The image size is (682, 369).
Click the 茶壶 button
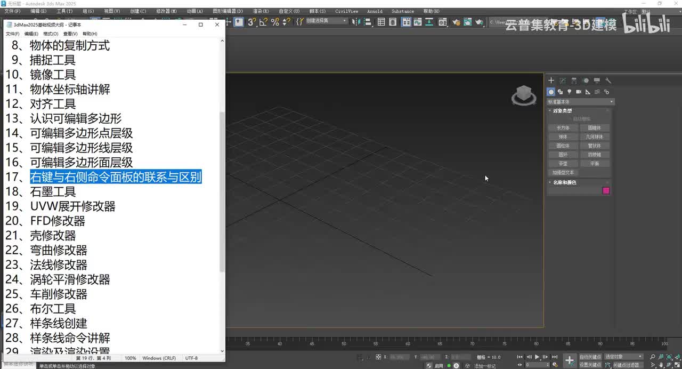pos(563,164)
